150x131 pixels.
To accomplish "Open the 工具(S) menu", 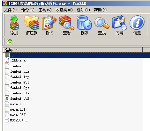I will coord(45,10).
